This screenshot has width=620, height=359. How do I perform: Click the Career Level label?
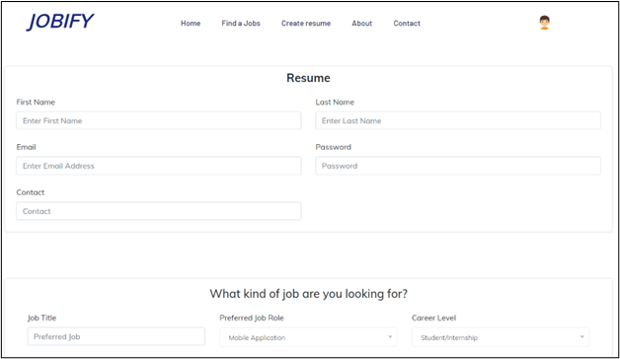click(x=433, y=318)
